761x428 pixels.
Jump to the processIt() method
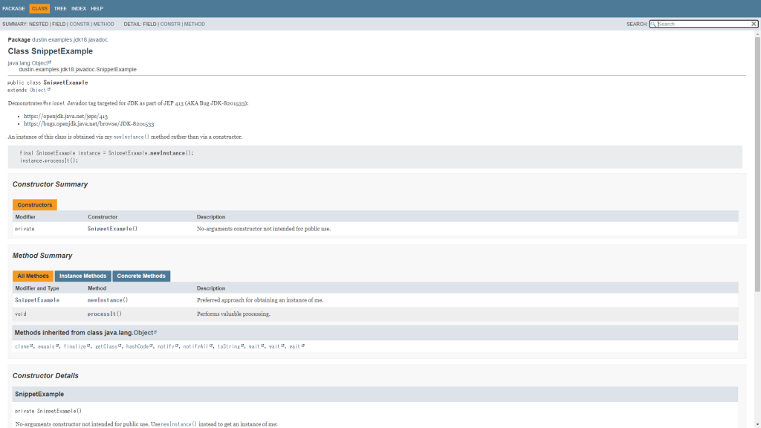(104, 314)
